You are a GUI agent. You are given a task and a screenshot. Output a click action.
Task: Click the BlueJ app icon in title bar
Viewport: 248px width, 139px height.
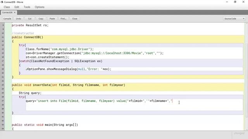2,2
